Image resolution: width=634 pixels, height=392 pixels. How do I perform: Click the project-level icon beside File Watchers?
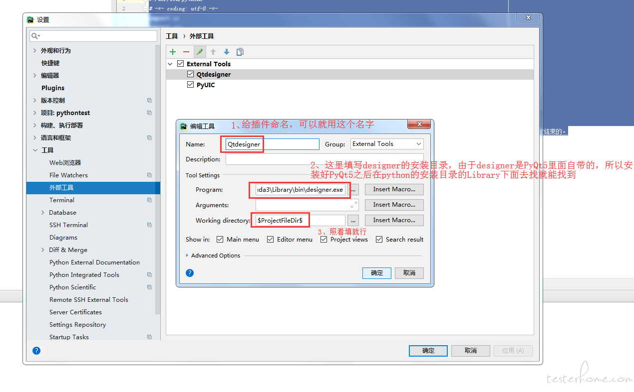(x=149, y=175)
